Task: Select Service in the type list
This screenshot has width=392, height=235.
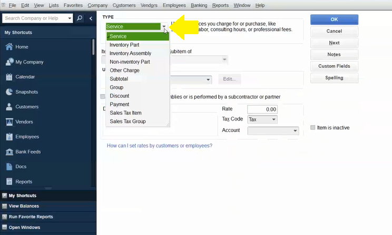Action: point(138,36)
